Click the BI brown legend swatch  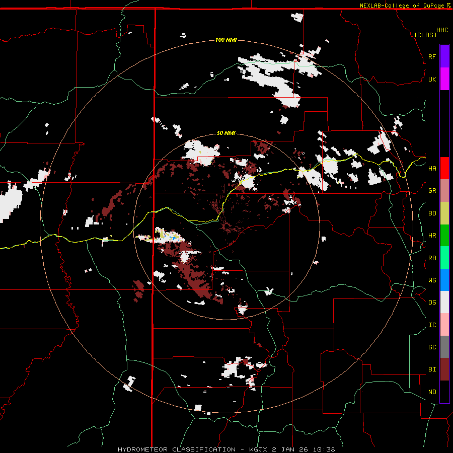click(444, 369)
